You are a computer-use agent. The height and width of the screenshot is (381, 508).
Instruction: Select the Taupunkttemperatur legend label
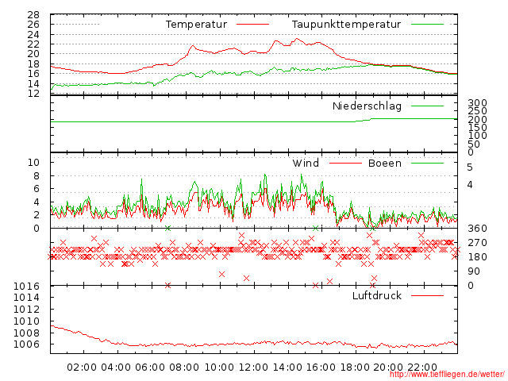346,25
